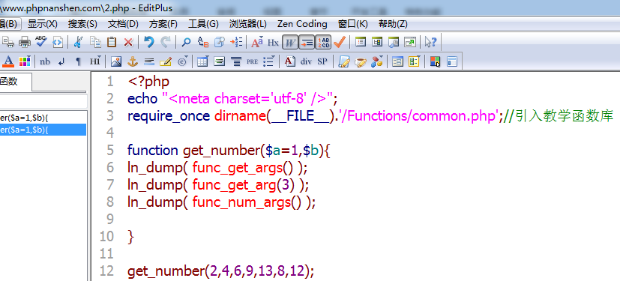The width and height of the screenshot is (620, 281).
Task: Open the object/plugin dropdown with colored shapes
Action: [377, 61]
